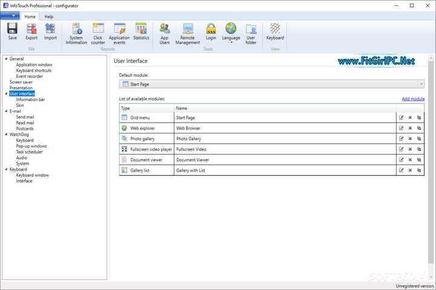The height and width of the screenshot is (290, 436).
Task: Open System Information report
Action: click(x=76, y=32)
